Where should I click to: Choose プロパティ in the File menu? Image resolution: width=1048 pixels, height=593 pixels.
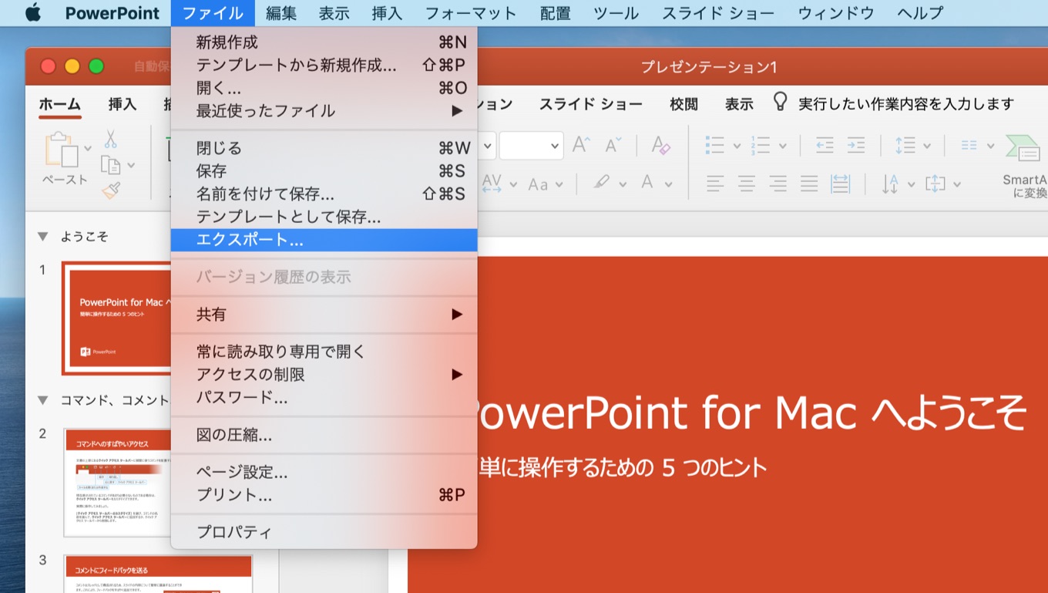point(324,532)
